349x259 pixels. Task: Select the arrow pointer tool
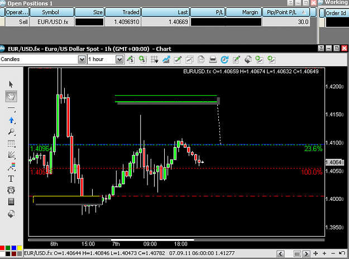[11, 84]
